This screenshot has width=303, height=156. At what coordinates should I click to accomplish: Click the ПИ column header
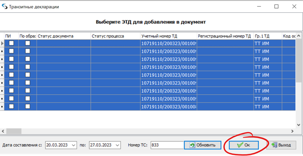point(11,36)
